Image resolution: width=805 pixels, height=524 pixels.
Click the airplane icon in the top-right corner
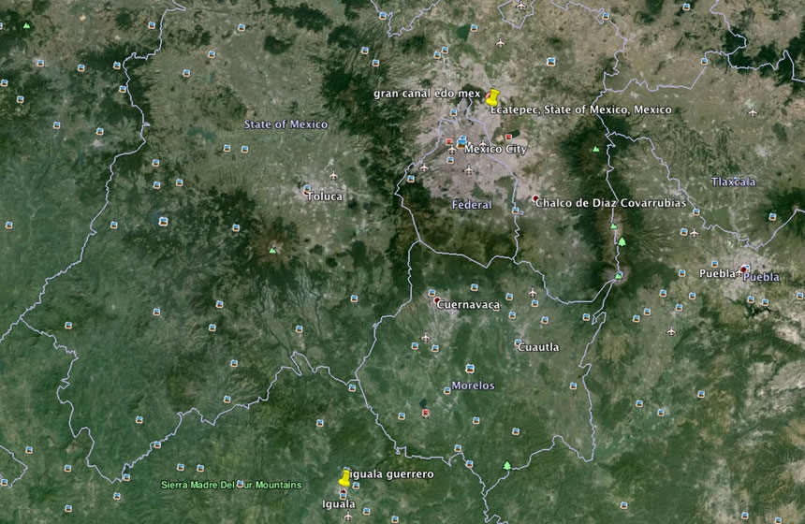[x=754, y=113]
